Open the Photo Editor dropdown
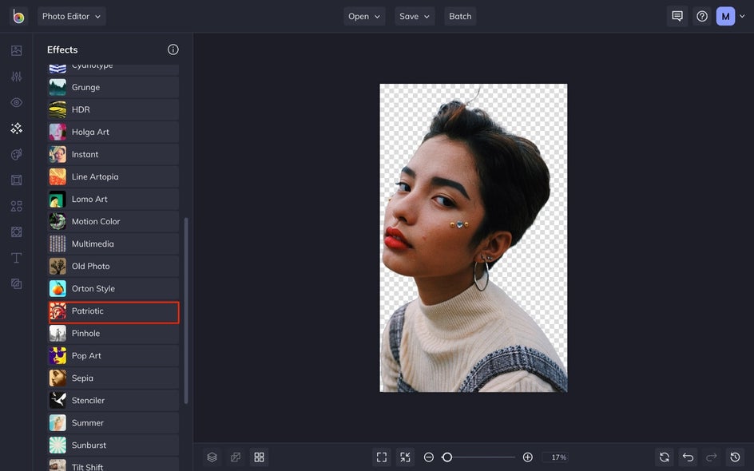The height and width of the screenshot is (471, 754). [x=72, y=16]
